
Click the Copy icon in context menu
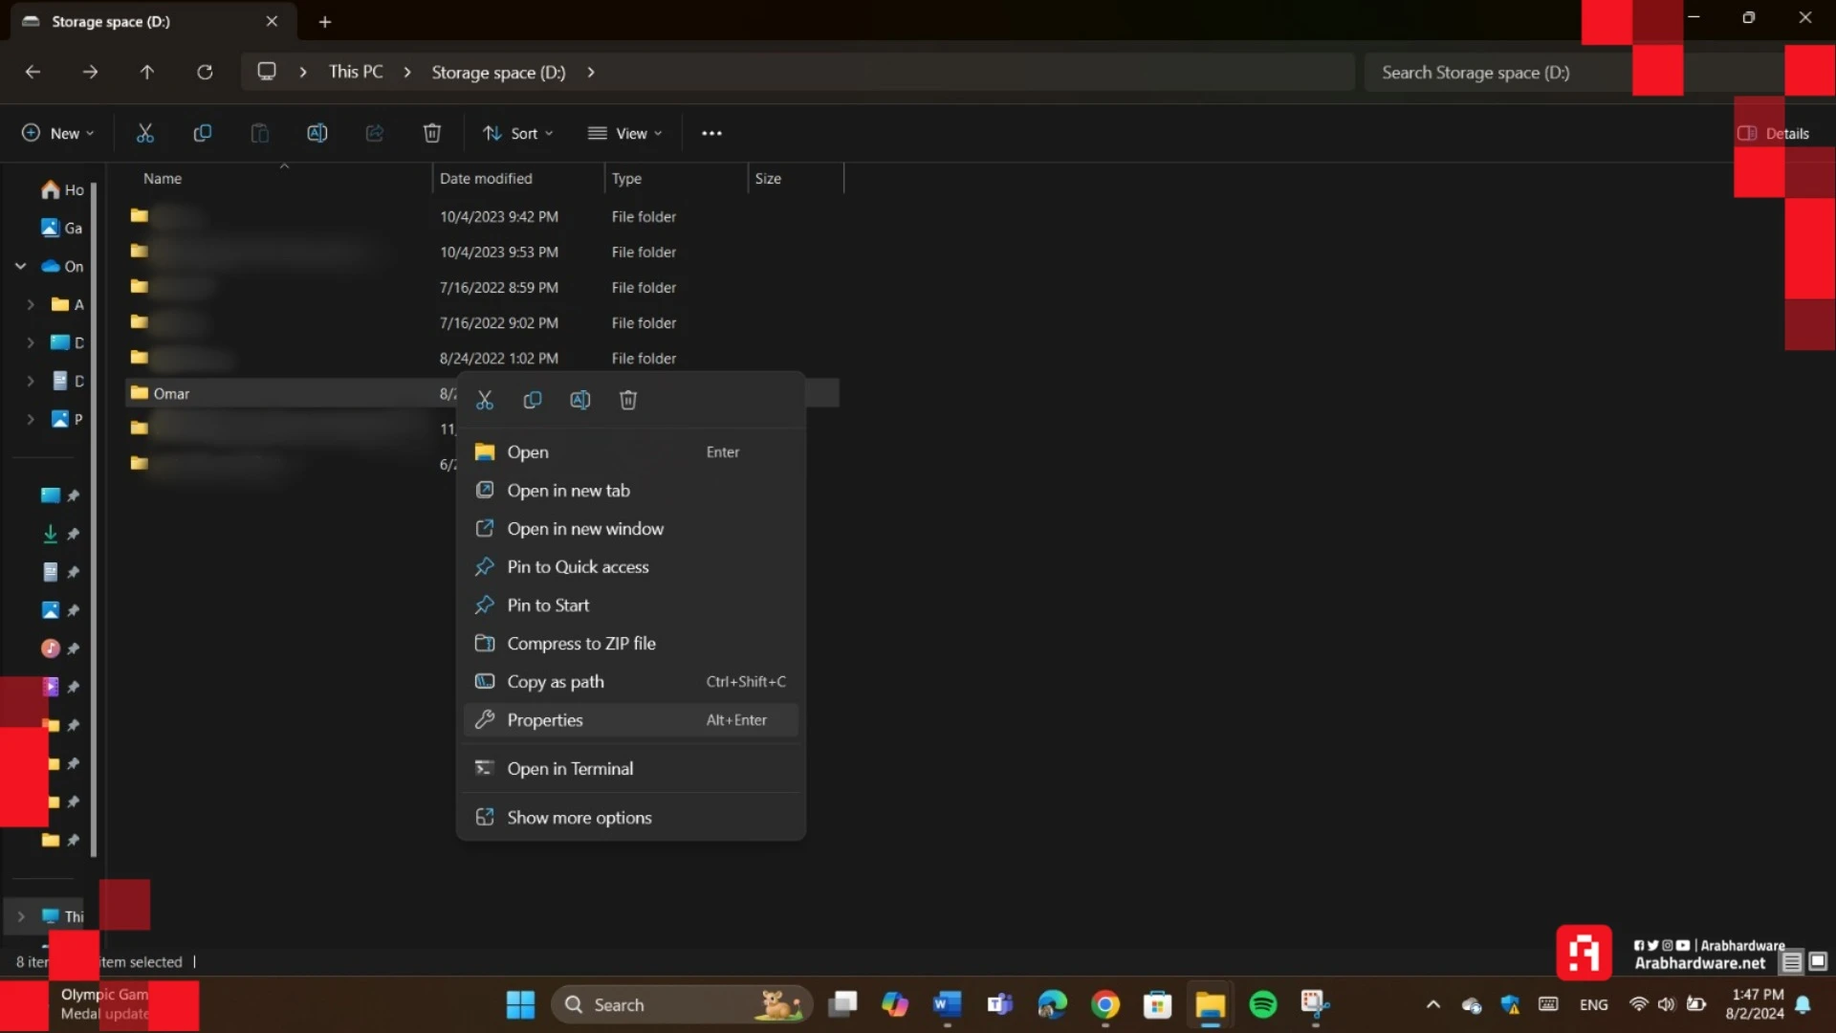point(533,400)
